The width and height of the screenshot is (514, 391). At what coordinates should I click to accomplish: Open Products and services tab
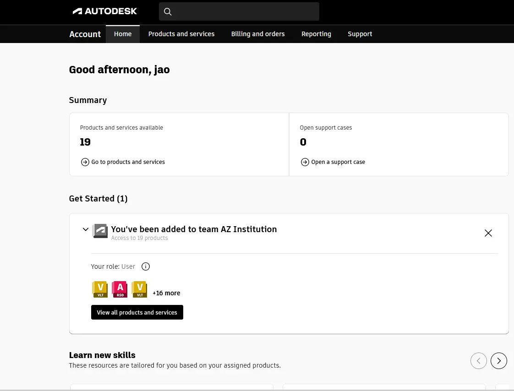click(x=181, y=34)
